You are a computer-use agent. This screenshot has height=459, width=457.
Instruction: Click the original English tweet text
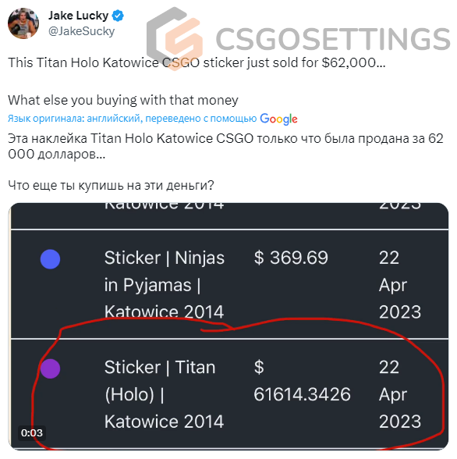197,81
